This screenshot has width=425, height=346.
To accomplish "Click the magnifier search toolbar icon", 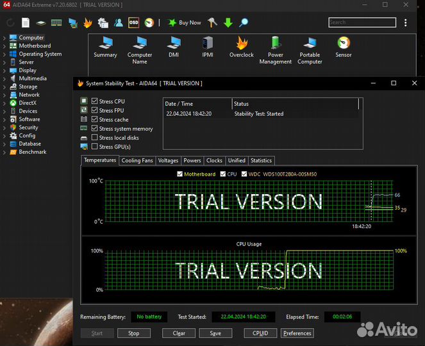I will pos(244,23).
